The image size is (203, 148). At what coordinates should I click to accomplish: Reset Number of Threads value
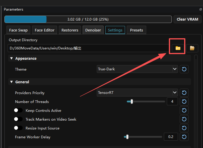click(184, 102)
